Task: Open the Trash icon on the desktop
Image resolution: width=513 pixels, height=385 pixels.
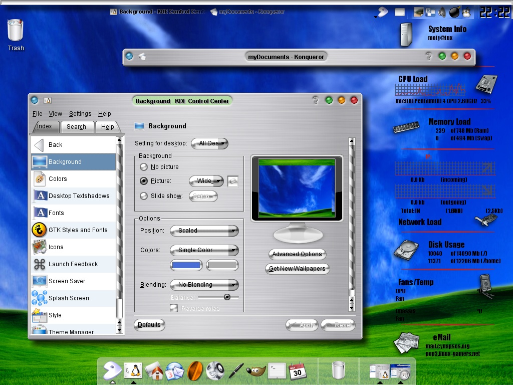Action: [15, 31]
